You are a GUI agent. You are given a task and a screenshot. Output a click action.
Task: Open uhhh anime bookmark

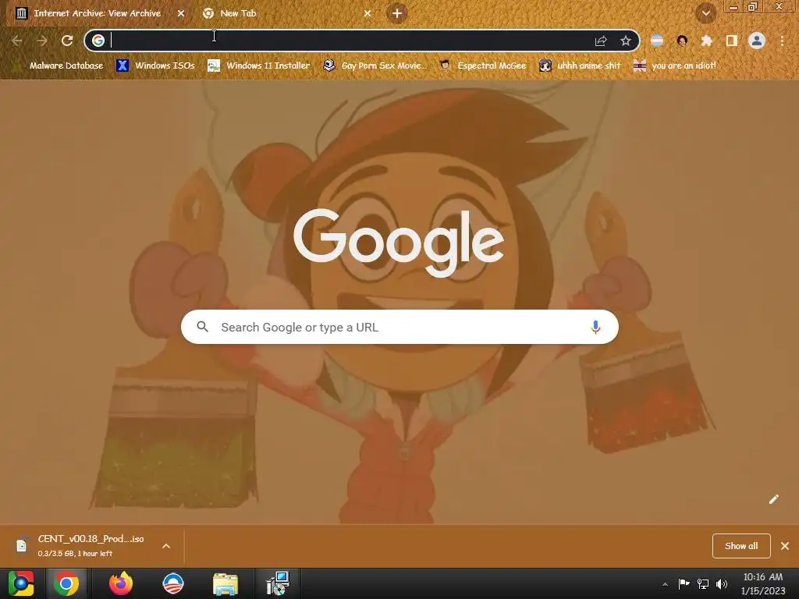click(580, 66)
